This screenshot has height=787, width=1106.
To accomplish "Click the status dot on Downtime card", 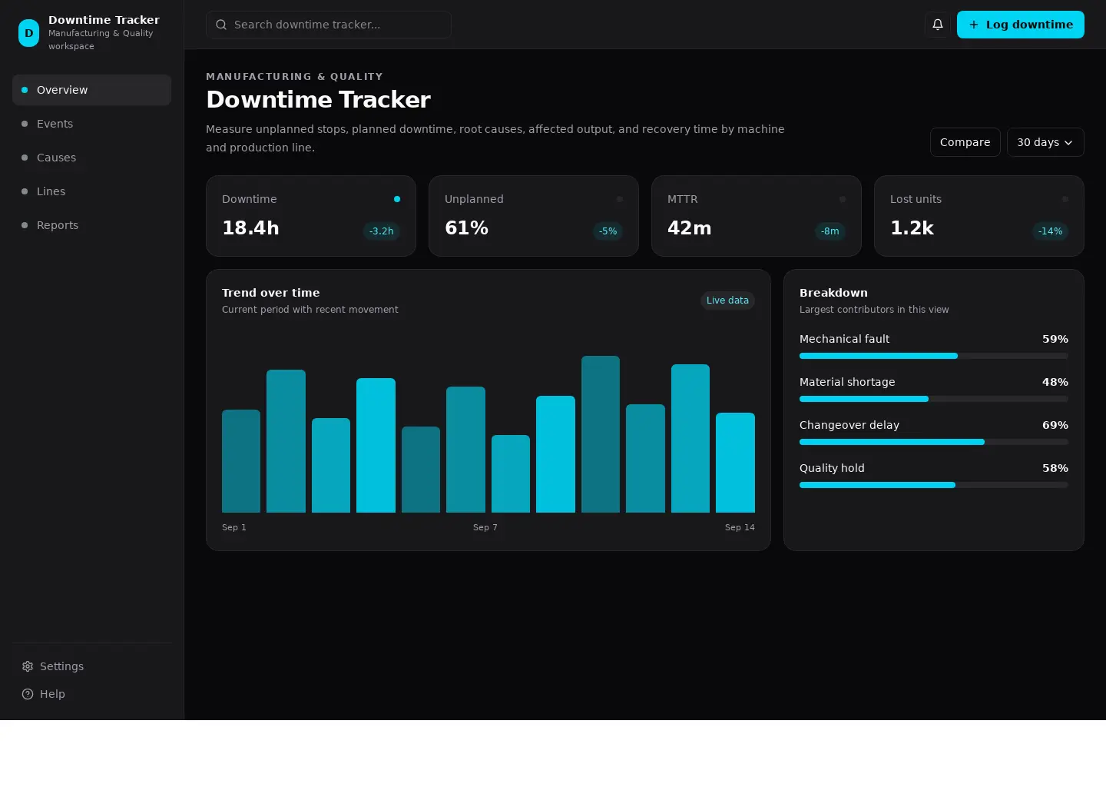I will click(397, 199).
